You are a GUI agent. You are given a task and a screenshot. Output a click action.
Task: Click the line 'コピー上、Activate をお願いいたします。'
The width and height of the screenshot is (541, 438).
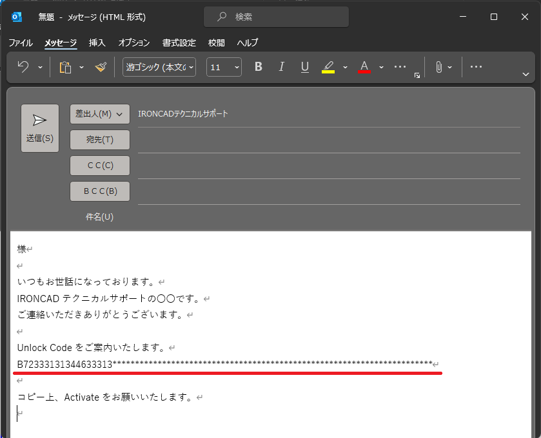click(x=105, y=397)
